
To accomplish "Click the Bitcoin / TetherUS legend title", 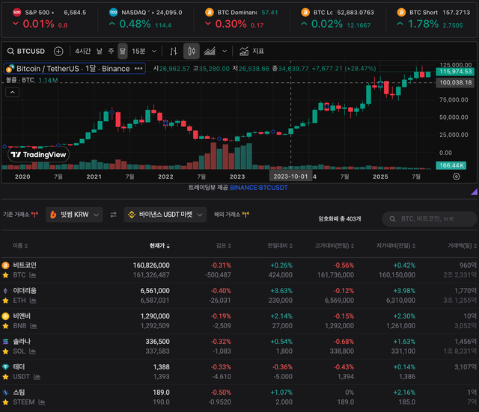I will [x=73, y=69].
